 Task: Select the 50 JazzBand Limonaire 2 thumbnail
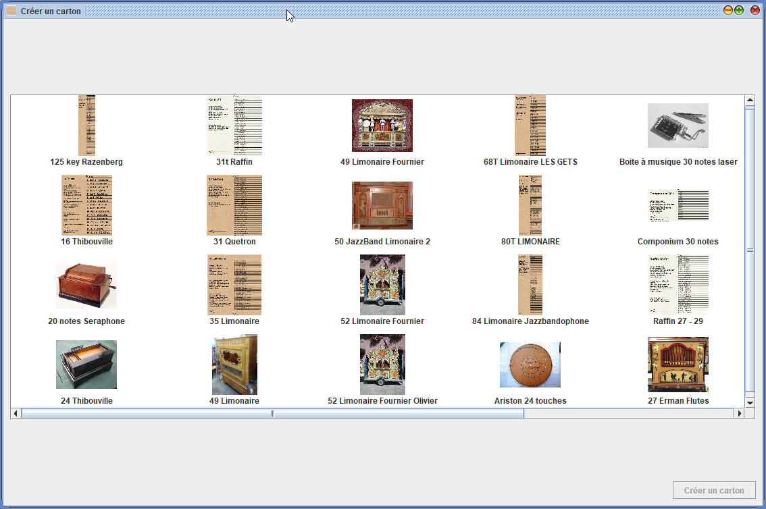pyautogui.click(x=382, y=205)
